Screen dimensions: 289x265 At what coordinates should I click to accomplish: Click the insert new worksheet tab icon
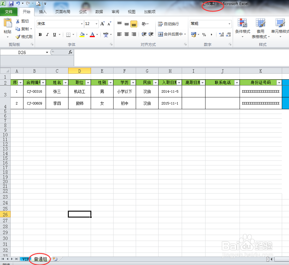pos(55,259)
